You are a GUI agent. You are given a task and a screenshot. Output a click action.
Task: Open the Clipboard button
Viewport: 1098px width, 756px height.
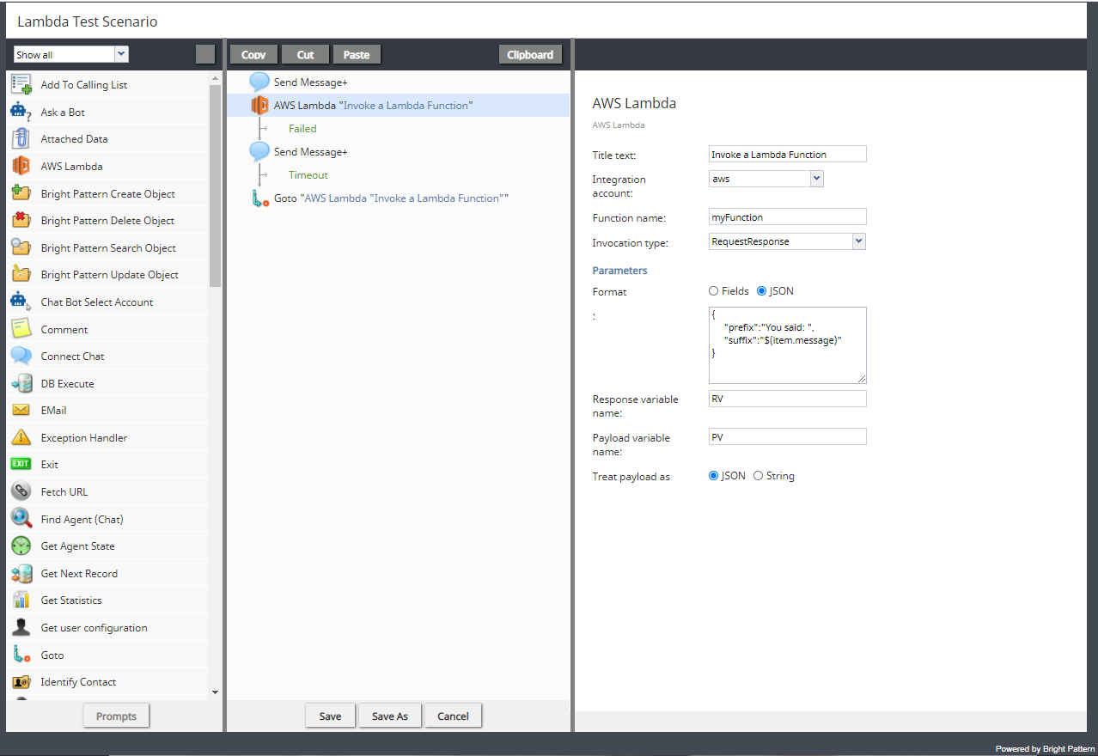coord(530,54)
